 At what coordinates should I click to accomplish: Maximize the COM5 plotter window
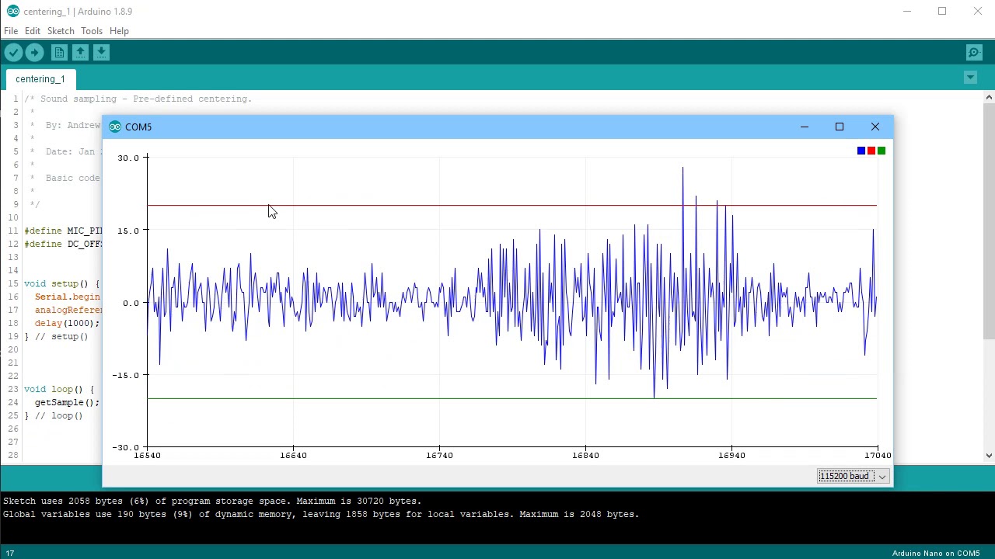(x=840, y=127)
